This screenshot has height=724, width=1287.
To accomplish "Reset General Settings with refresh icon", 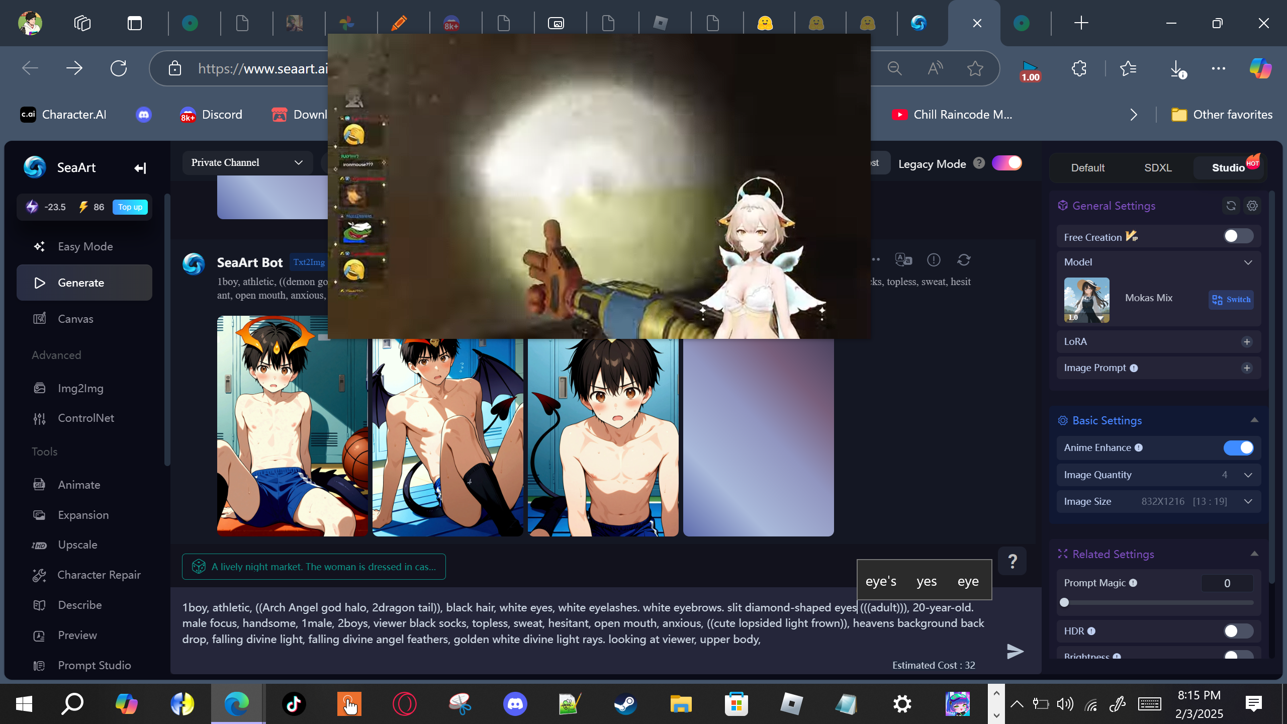I will [x=1231, y=206].
